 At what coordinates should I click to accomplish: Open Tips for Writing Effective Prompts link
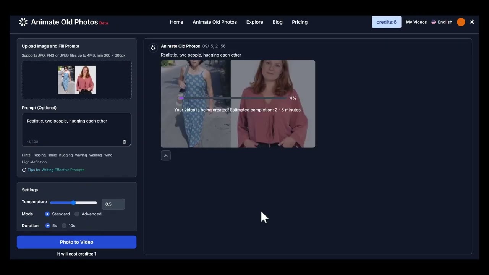point(56,170)
